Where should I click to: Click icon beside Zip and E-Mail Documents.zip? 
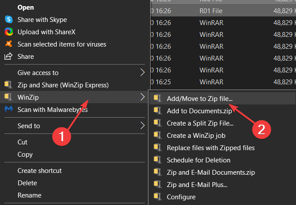(x=157, y=172)
